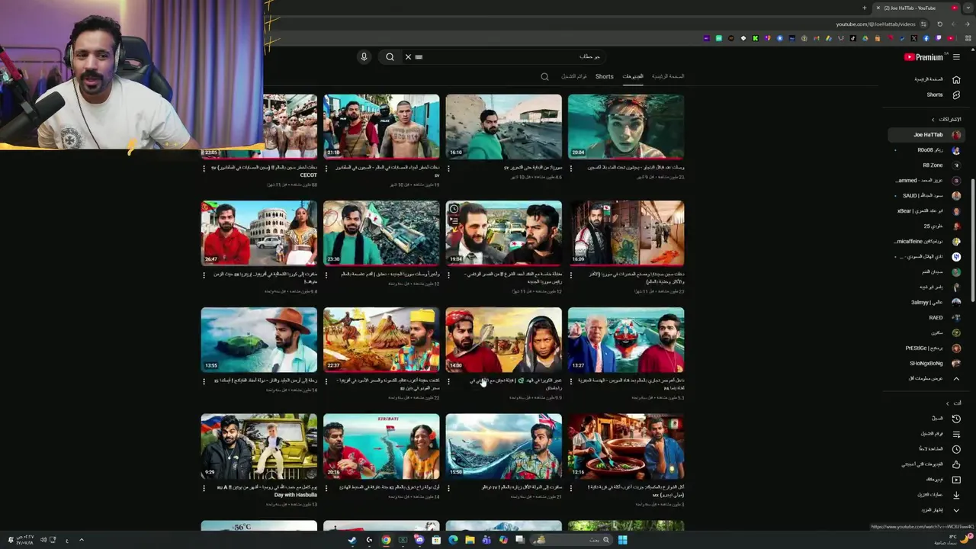
Task: Select the Playlists channel tab
Action: [x=573, y=76]
